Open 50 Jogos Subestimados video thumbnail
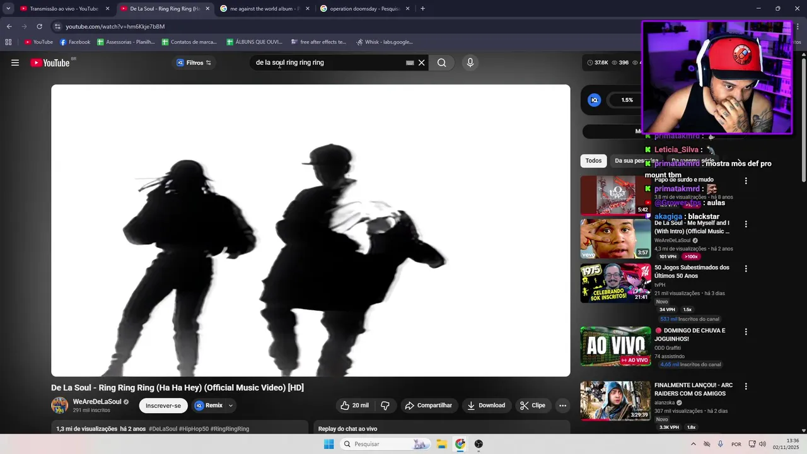Viewport: 807px width, 454px height. pyautogui.click(x=615, y=283)
